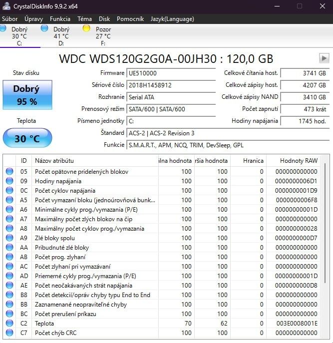The height and width of the screenshot is (343, 333).
Task: Select the Hodiny napájania attribute row name
Action: [58, 181]
